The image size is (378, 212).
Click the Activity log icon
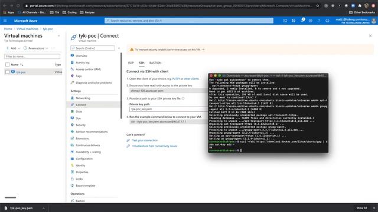(72, 62)
